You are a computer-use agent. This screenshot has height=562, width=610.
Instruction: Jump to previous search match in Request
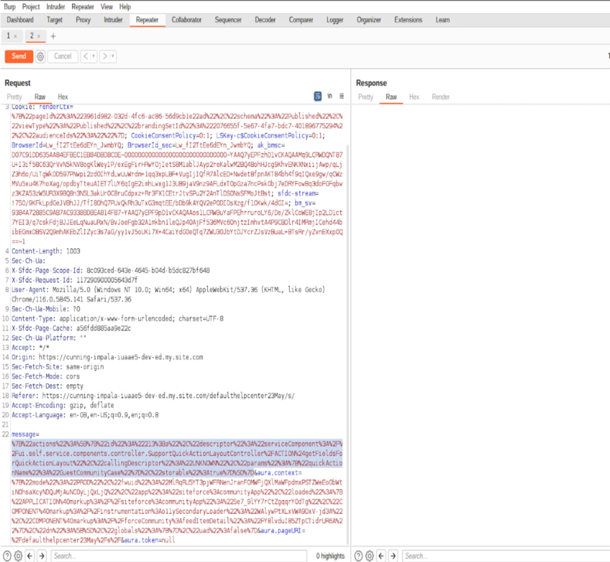[30, 556]
